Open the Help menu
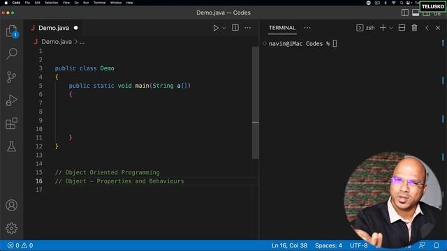The width and height of the screenshot is (447, 251). [130, 3]
